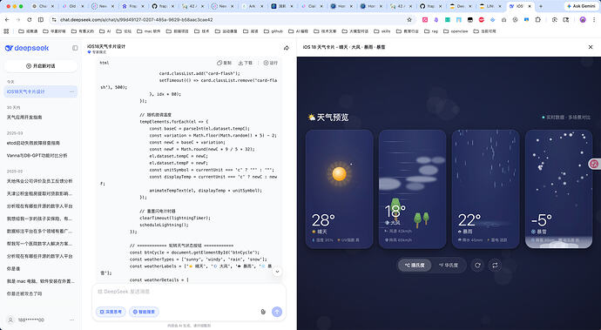Image resolution: width=601 pixels, height=330 pixels.
Task: Run the html code block
Action: (271, 63)
